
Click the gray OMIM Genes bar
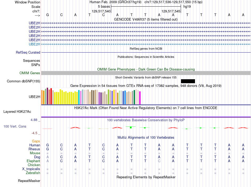[146, 73]
